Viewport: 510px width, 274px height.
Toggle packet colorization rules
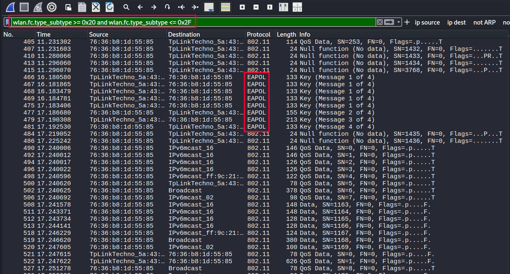(x=226, y=7)
